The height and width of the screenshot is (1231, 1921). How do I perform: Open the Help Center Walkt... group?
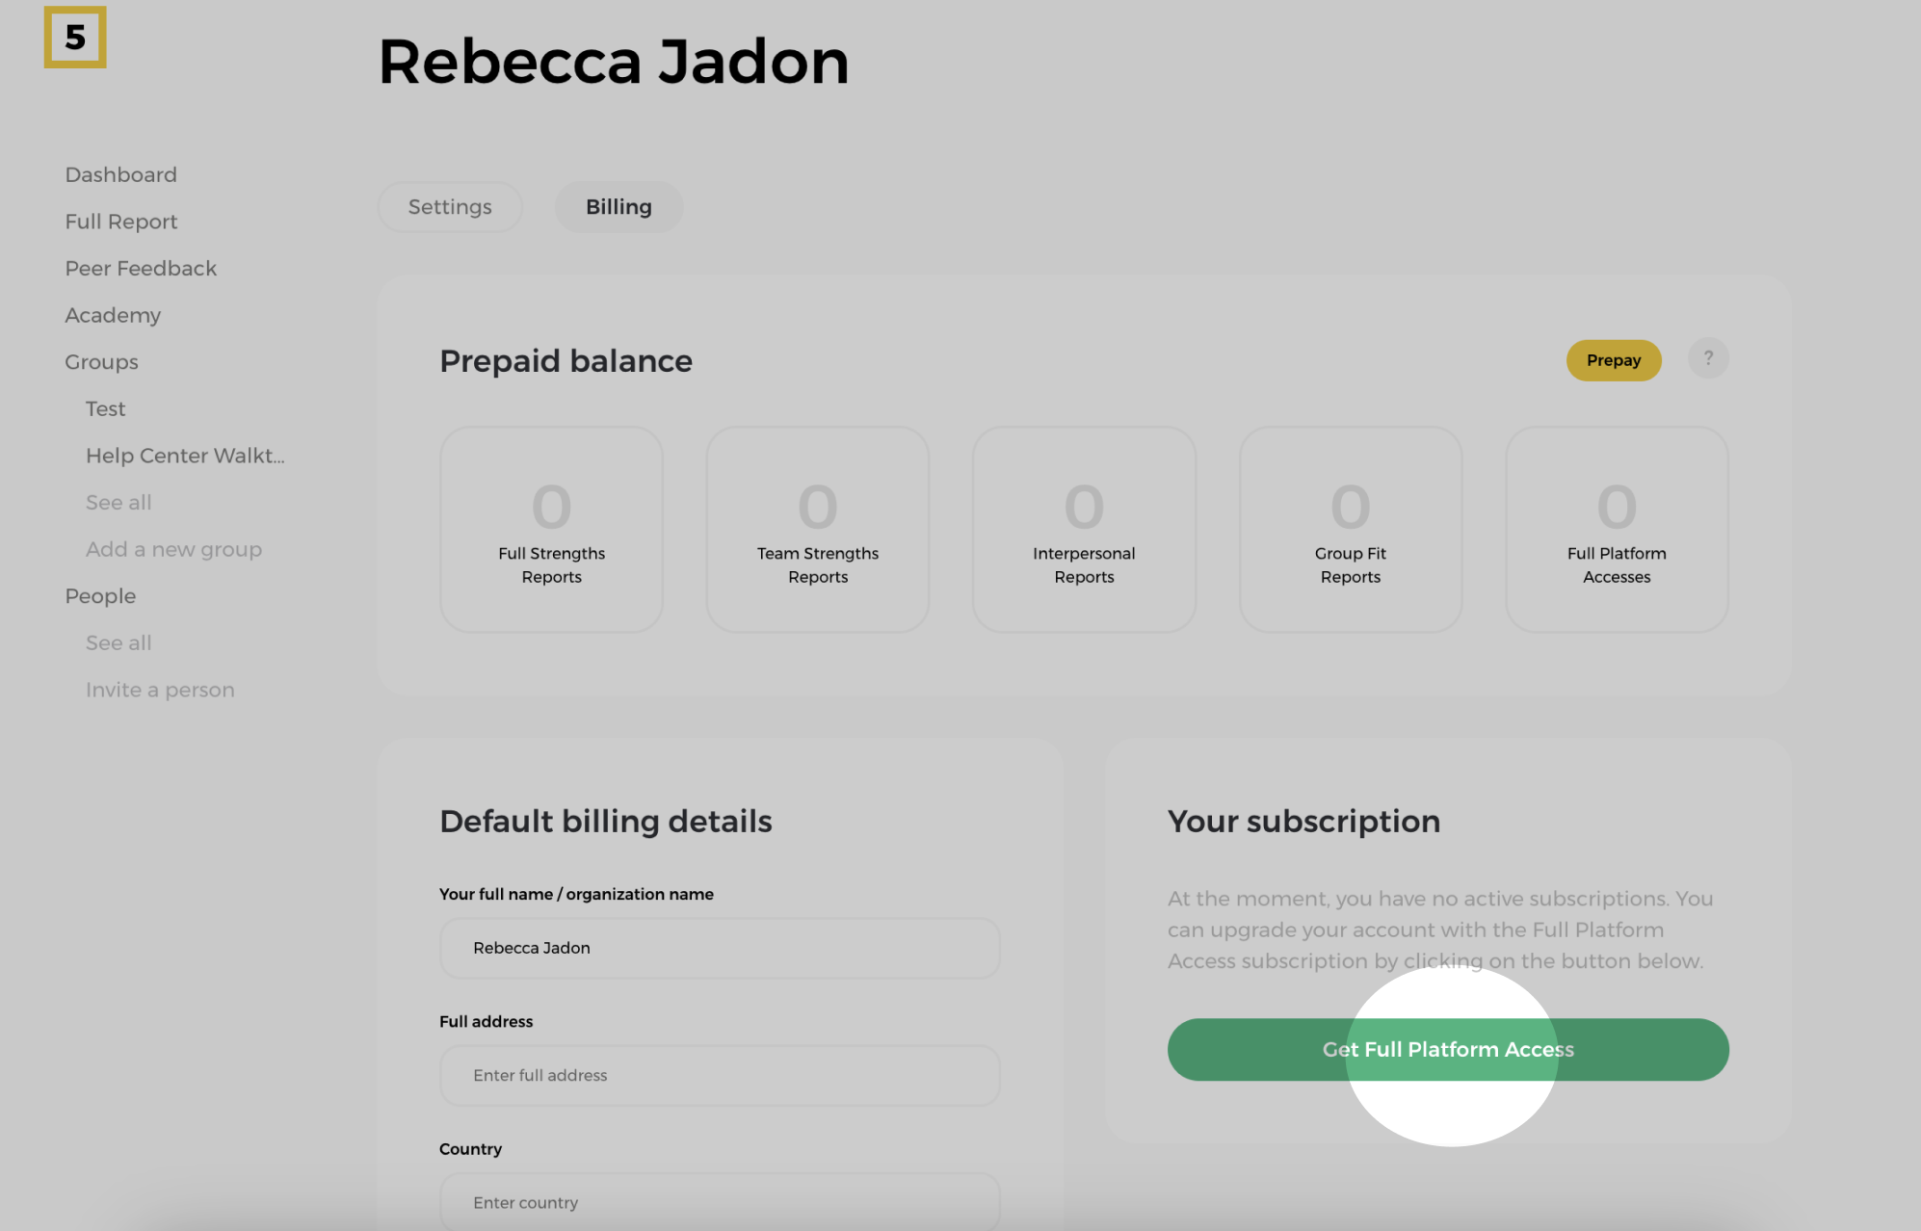tap(185, 456)
